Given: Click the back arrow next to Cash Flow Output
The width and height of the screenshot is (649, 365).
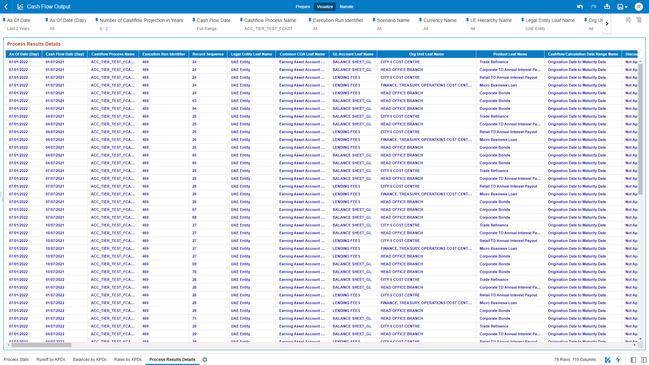Looking at the screenshot, I should tap(6, 7).
